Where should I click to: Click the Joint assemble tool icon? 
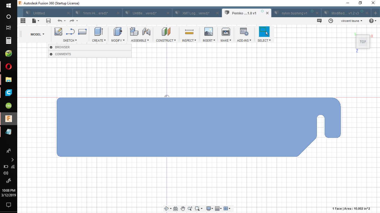tap(146, 32)
